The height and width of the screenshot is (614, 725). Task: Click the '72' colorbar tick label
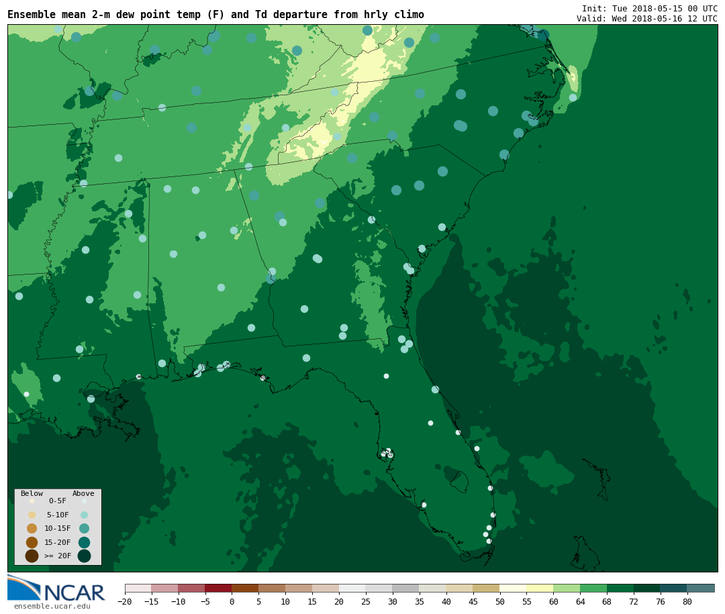pyautogui.click(x=634, y=602)
